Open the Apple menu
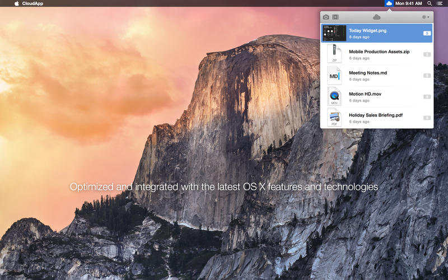Viewport: 448px width, 280px height. click(16, 3)
